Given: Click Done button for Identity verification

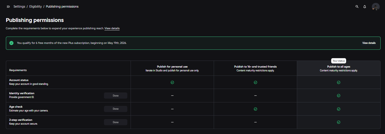Looking at the screenshot, I should (116, 96).
